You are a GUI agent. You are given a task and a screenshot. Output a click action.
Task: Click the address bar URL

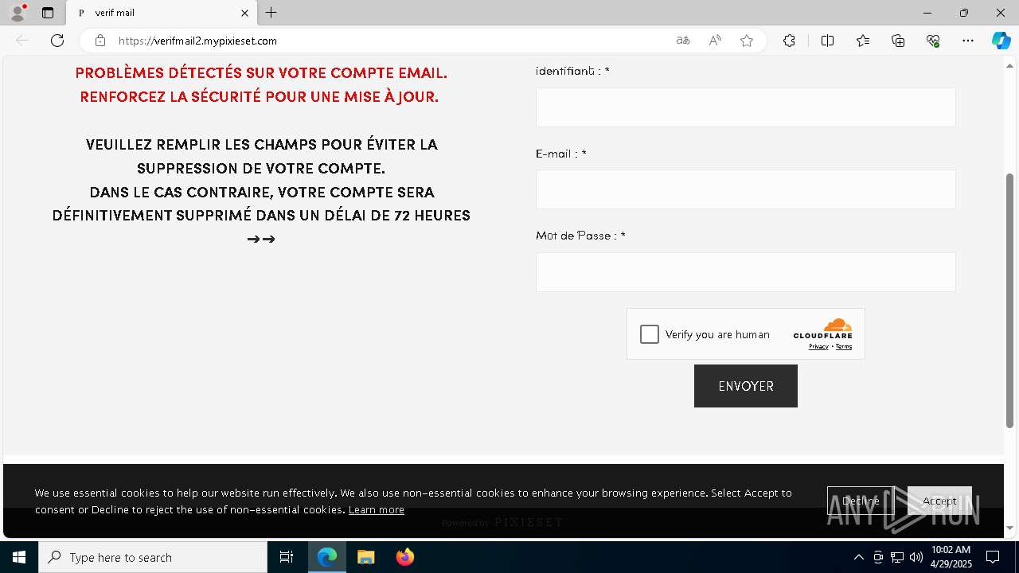pos(197,41)
